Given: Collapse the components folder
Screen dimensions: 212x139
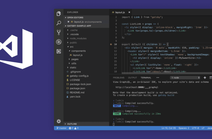Looking at the screenshot, I should pos(86,51).
